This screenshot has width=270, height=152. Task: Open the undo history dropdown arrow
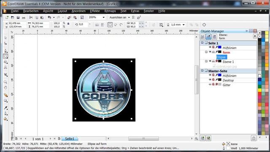coord(54,18)
